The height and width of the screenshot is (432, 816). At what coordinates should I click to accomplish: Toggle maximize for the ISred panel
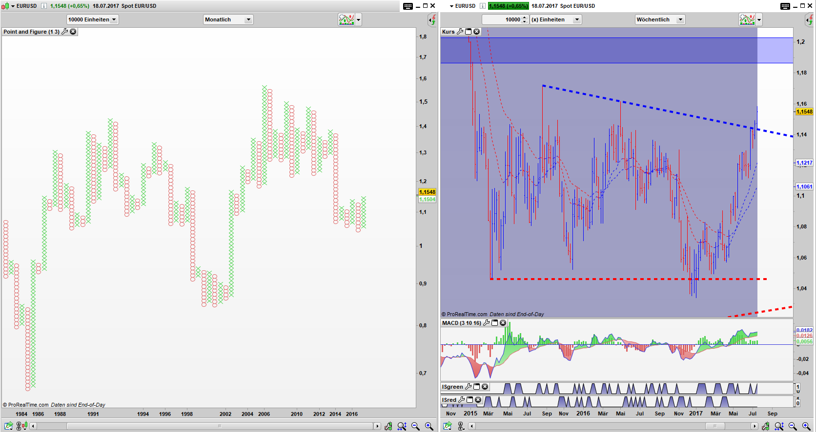pyautogui.click(x=470, y=400)
